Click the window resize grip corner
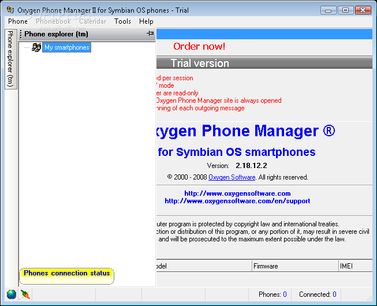Image resolution: width=377 pixels, height=306 pixels. tap(369, 298)
